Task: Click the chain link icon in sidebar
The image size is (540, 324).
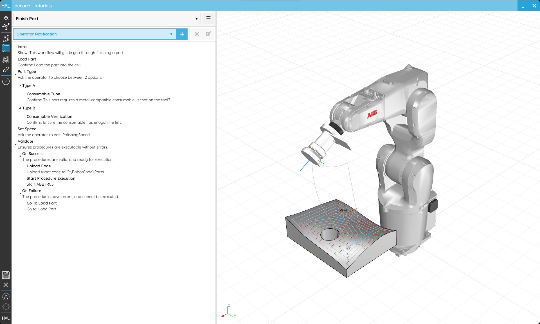Action: (6, 69)
